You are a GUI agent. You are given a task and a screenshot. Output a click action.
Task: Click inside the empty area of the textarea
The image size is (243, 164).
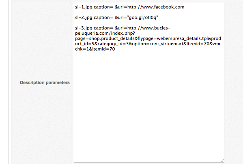[149, 105]
